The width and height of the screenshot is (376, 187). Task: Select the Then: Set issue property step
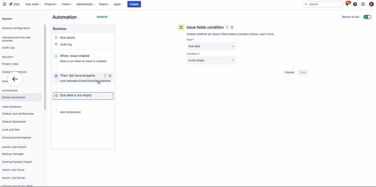(83, 78)
